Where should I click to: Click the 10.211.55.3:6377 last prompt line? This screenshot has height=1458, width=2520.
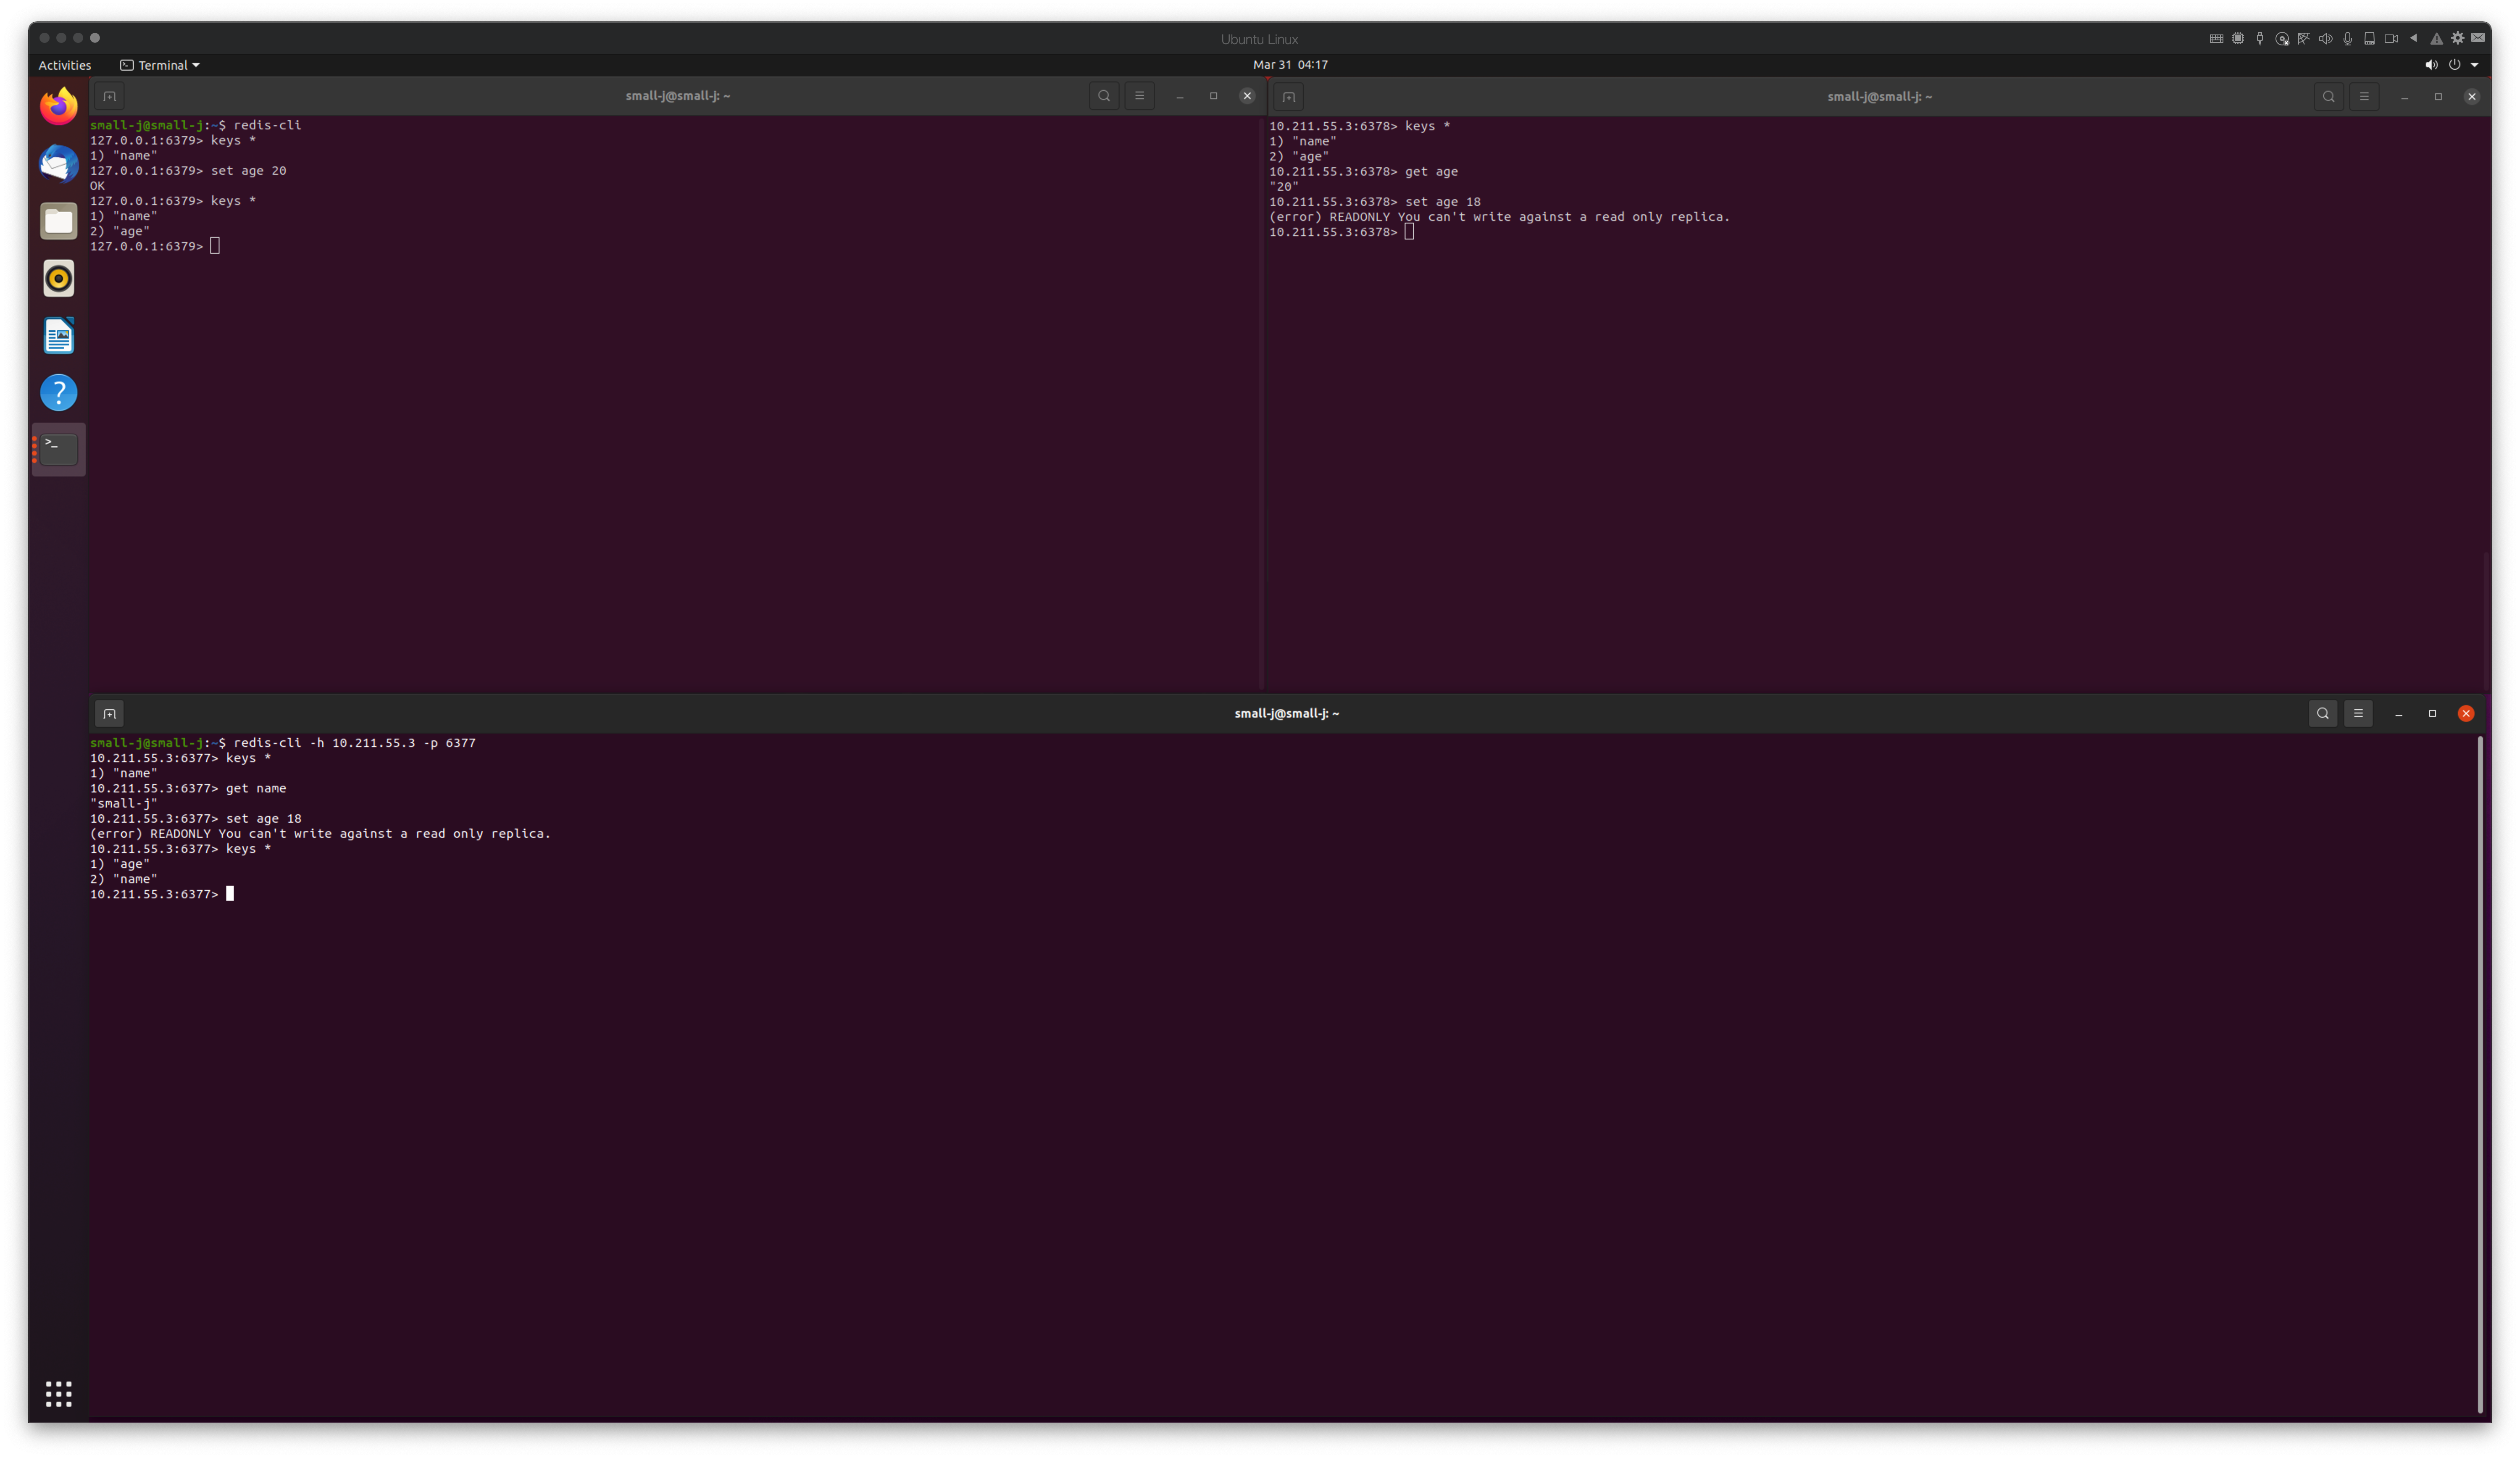(x=162, y=895)
